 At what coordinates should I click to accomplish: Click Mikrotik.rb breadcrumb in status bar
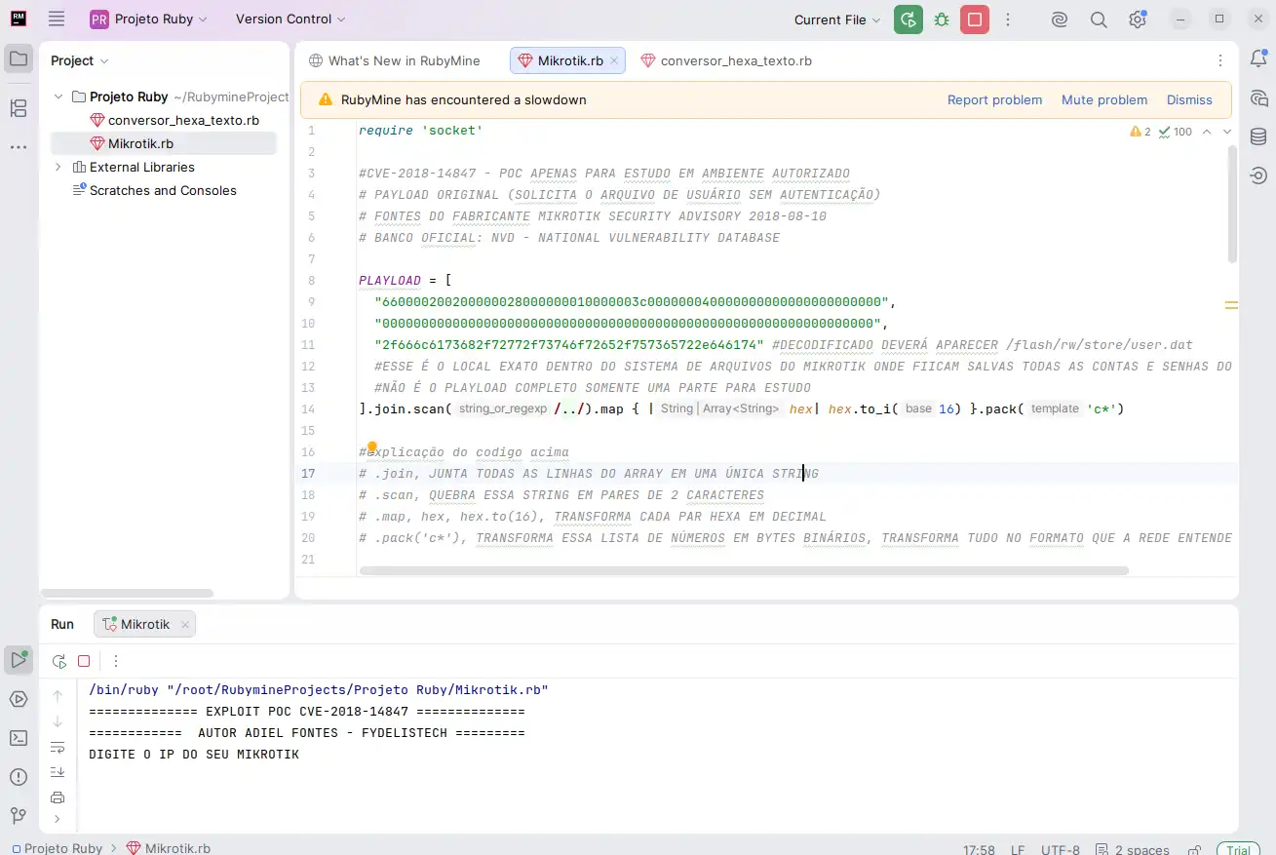169,848
